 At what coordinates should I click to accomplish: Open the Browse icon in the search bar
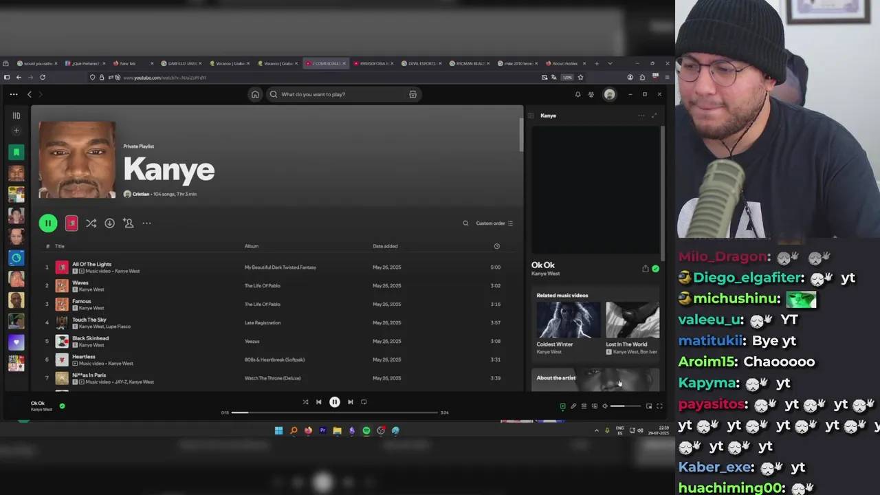click(412, 94)
